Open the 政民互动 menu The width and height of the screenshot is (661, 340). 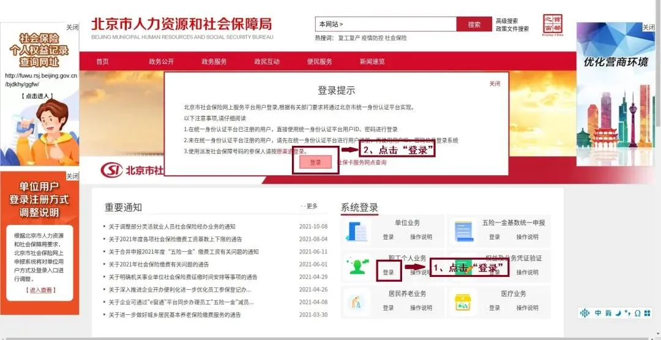pyautogui.click(x=267, y=62)
